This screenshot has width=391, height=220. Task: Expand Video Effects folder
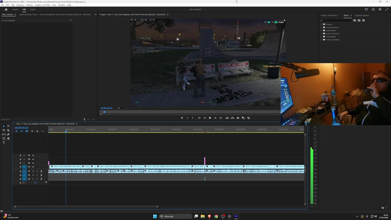coord(321,37)
